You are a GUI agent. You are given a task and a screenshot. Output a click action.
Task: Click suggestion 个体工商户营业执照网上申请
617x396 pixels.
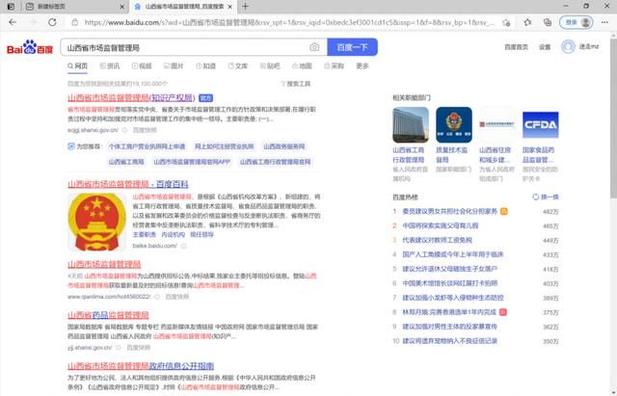pyautogui.click(x=147, y=146)
